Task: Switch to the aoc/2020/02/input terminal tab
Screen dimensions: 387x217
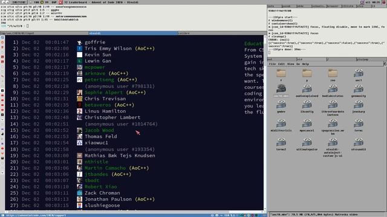Action: [x=44, y=33]
